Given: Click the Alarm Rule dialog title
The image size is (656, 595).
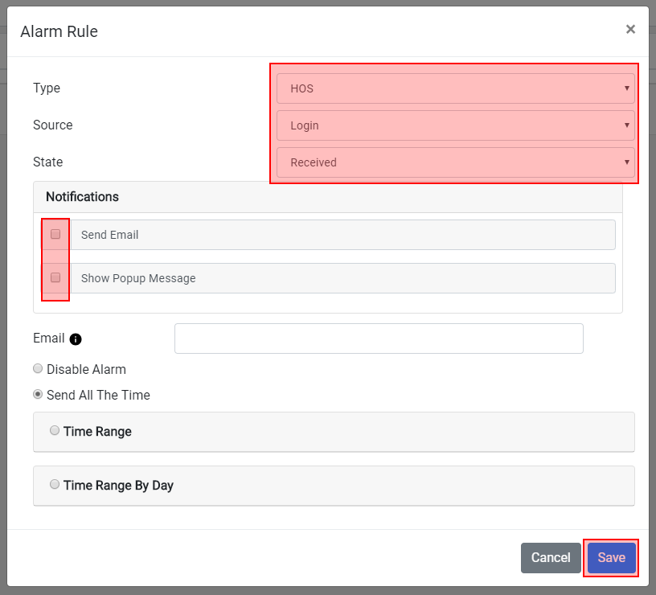Looking at the screenshot, I should tap(59, 31).
